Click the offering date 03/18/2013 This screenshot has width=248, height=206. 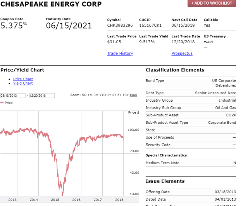[x=225, y=192]
